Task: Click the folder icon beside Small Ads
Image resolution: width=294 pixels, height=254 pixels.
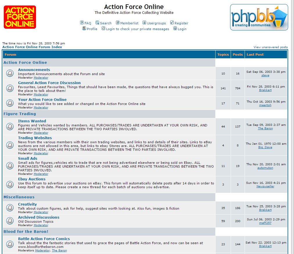Action: click(x=10, y=166)
